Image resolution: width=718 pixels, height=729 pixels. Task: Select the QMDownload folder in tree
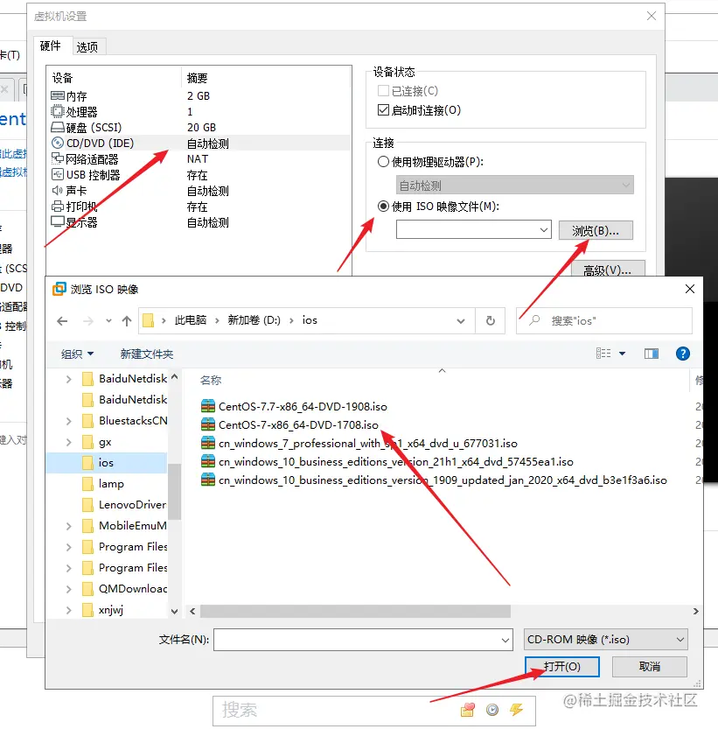(123, 589)
